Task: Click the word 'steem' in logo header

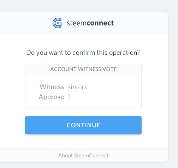Action: 77,23
